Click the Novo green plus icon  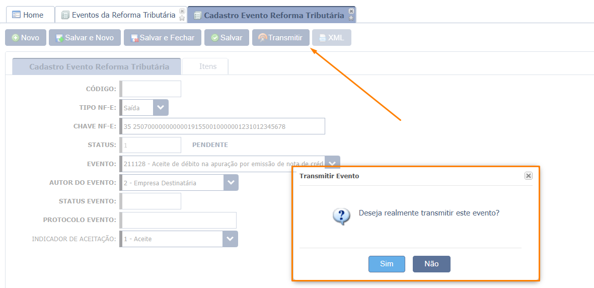tap(16, 38)
